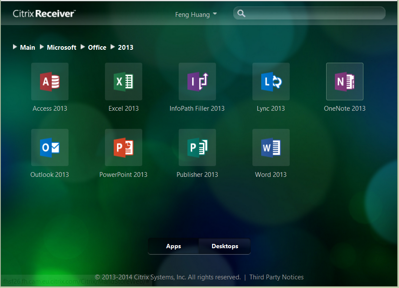Click the Citrix Receiver logo
The height and width of the screenshot is (288, 399).
(x=44, y=14)
